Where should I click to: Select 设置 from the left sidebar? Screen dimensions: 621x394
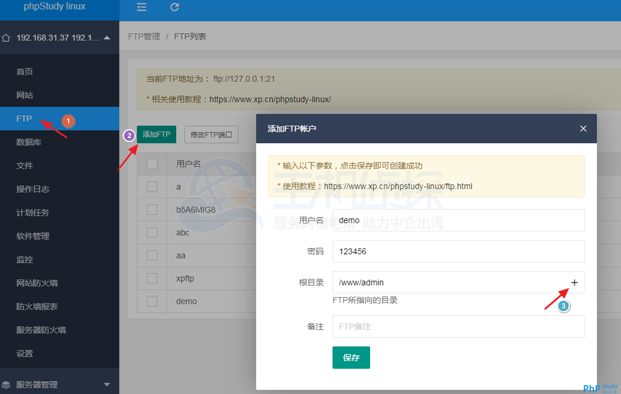pyautogui.click(x=24, y=353)
